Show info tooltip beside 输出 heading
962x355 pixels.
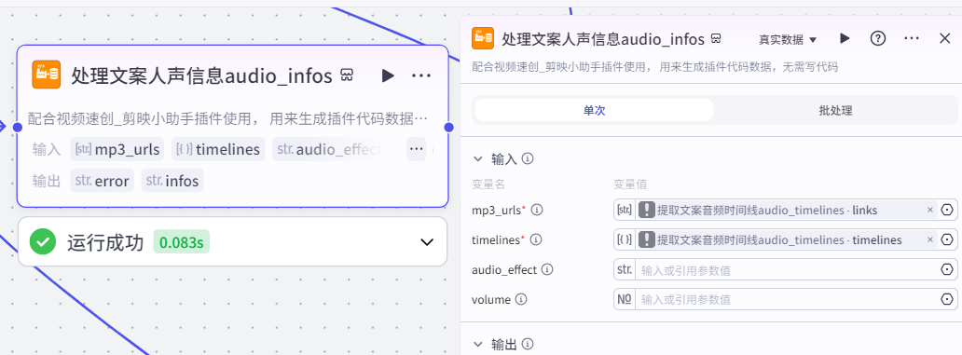[x=528, y=345]
